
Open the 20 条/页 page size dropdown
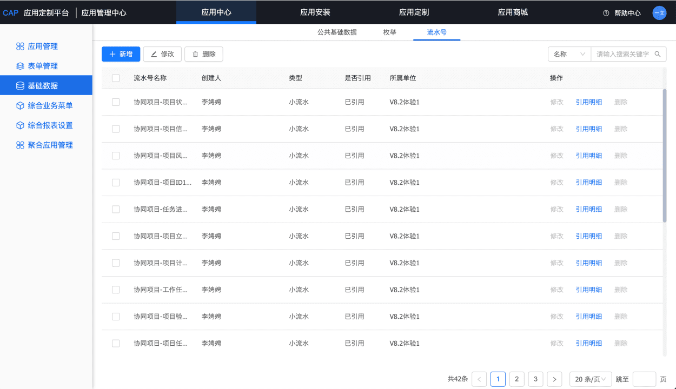click(x=591, y=379)
